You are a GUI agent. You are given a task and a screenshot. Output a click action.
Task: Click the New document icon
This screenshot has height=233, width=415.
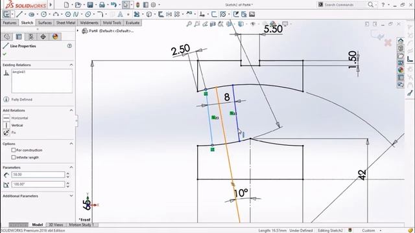click(66, 5)
